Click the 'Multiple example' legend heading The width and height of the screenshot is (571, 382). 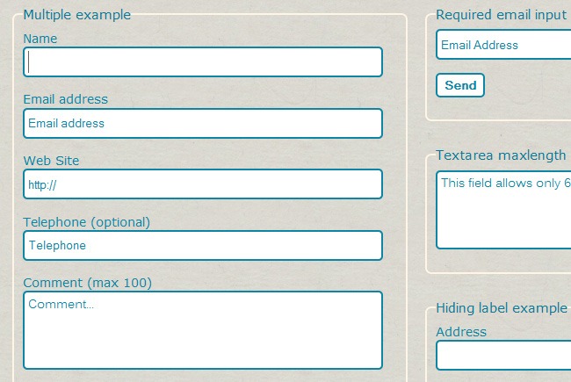coord(77,15)
